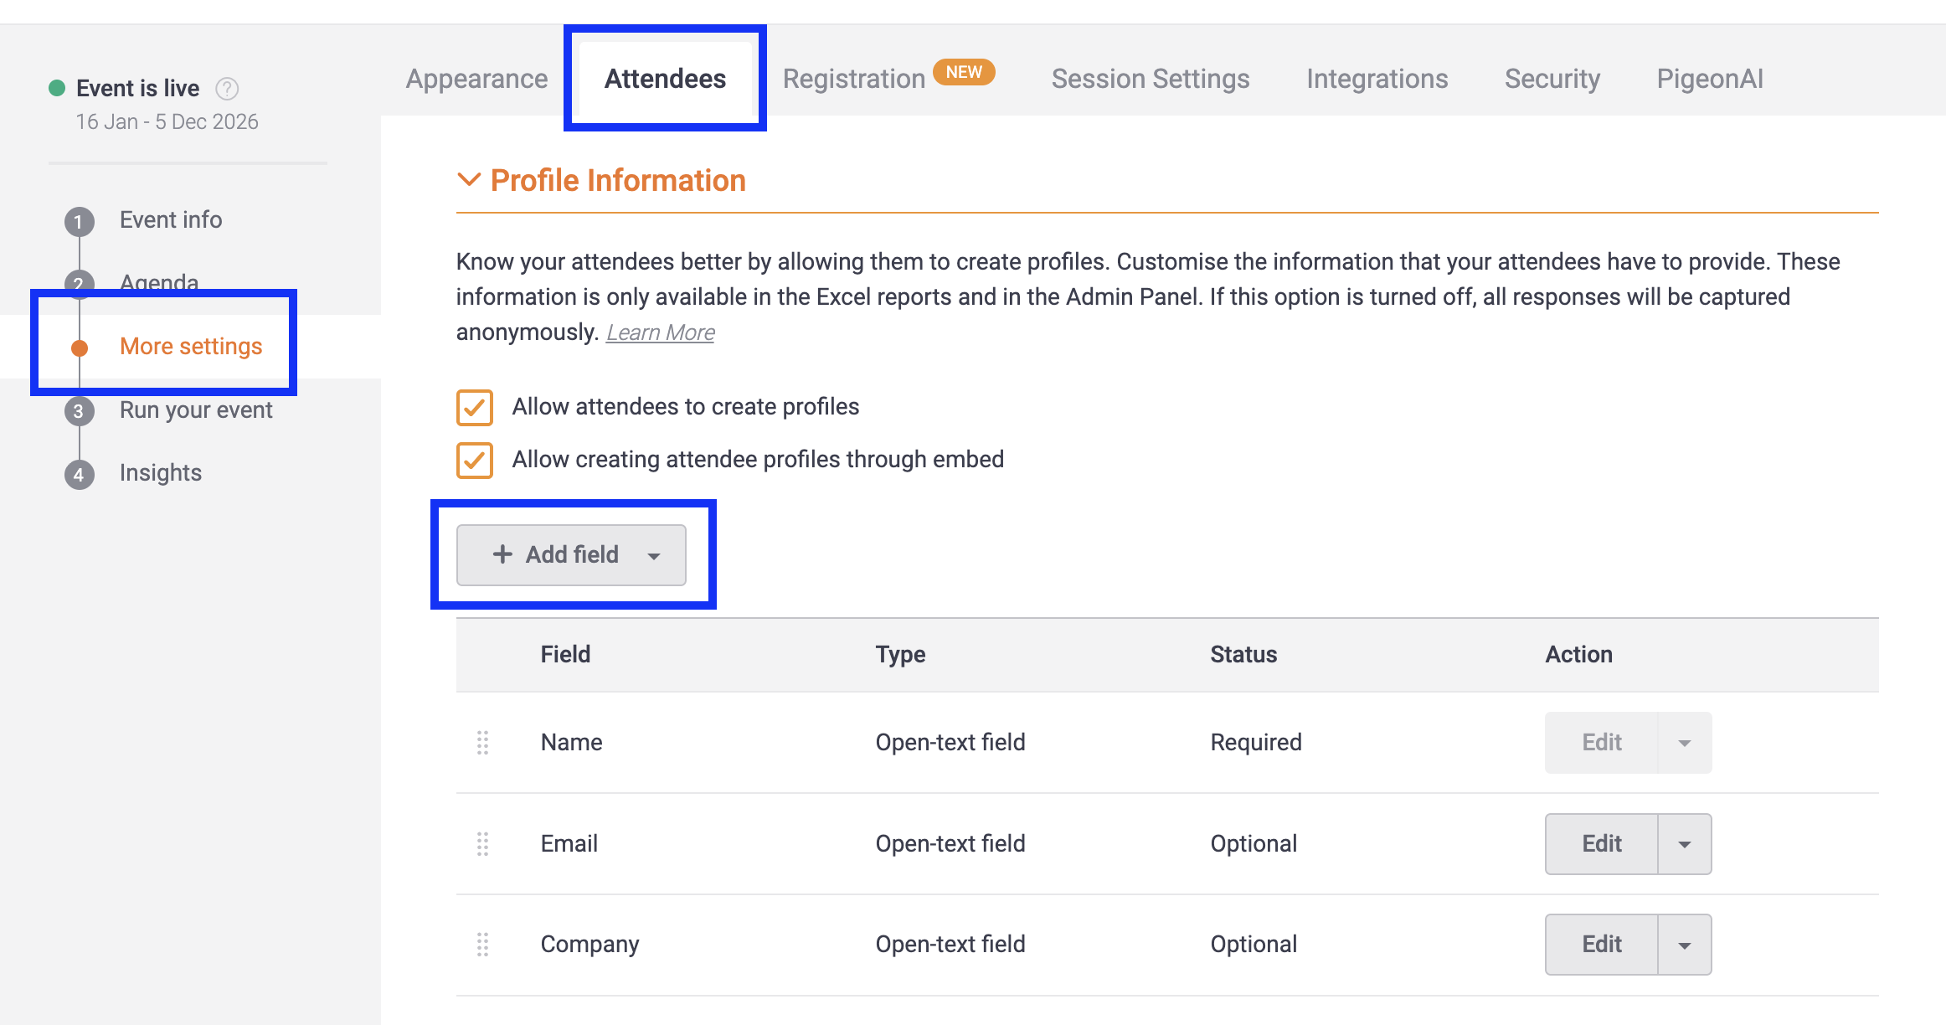Click the Email field name cell

pos(569,844)
